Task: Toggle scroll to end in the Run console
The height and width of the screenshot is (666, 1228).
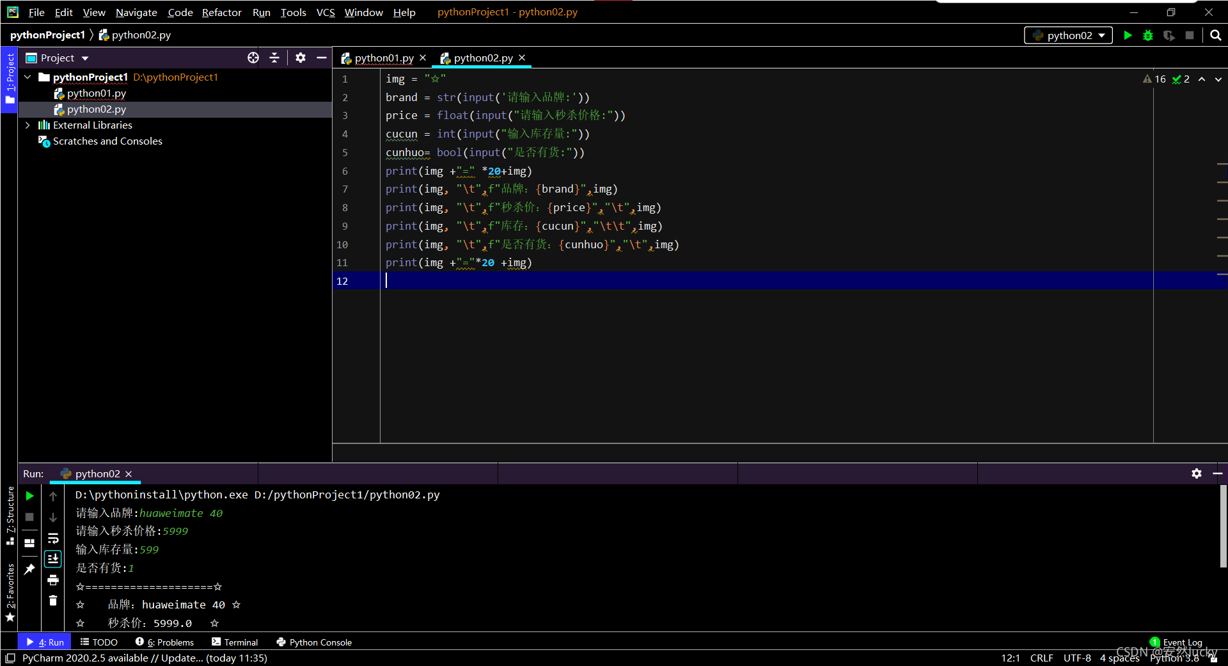Action: 53,559
